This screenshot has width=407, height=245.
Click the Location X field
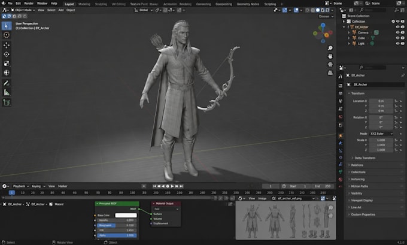coord(381,101)
